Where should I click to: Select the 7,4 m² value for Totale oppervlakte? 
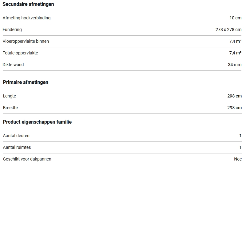point(235,53)
